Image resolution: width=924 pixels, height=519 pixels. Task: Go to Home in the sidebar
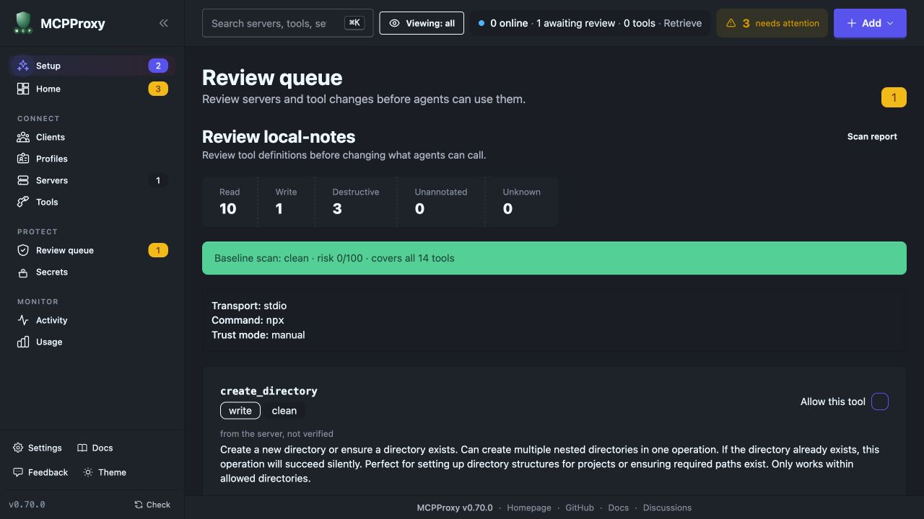click(x=92, y=89)
